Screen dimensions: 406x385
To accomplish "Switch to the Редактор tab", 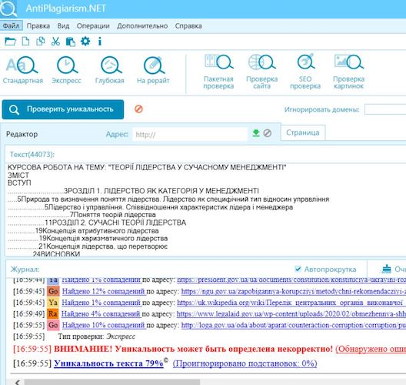I will [x=22, y=134].
